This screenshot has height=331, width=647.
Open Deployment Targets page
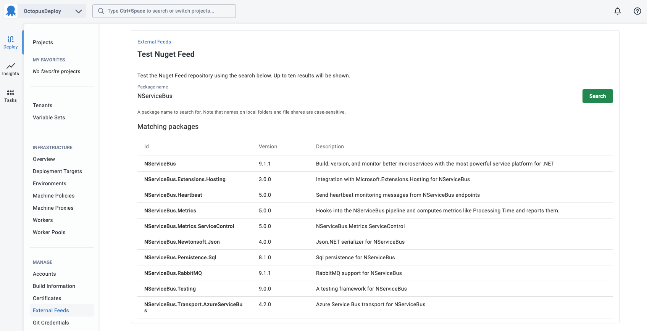pos(57,171)
